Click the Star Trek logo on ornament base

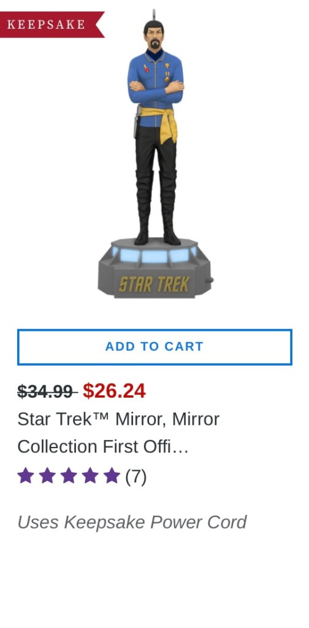(154, 285)
